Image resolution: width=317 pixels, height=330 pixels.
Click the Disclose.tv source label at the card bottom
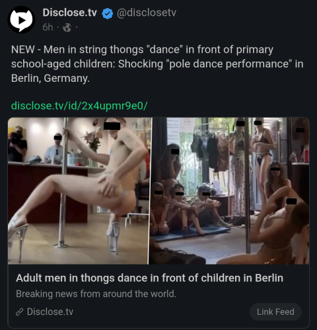click(50, 312)
